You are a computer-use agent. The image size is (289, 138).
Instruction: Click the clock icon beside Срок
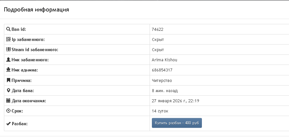tap(9, 111)
